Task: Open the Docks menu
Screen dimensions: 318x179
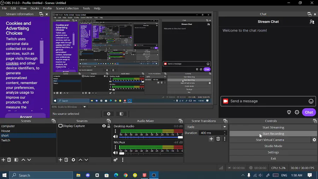Action: [x=35, y=8]
